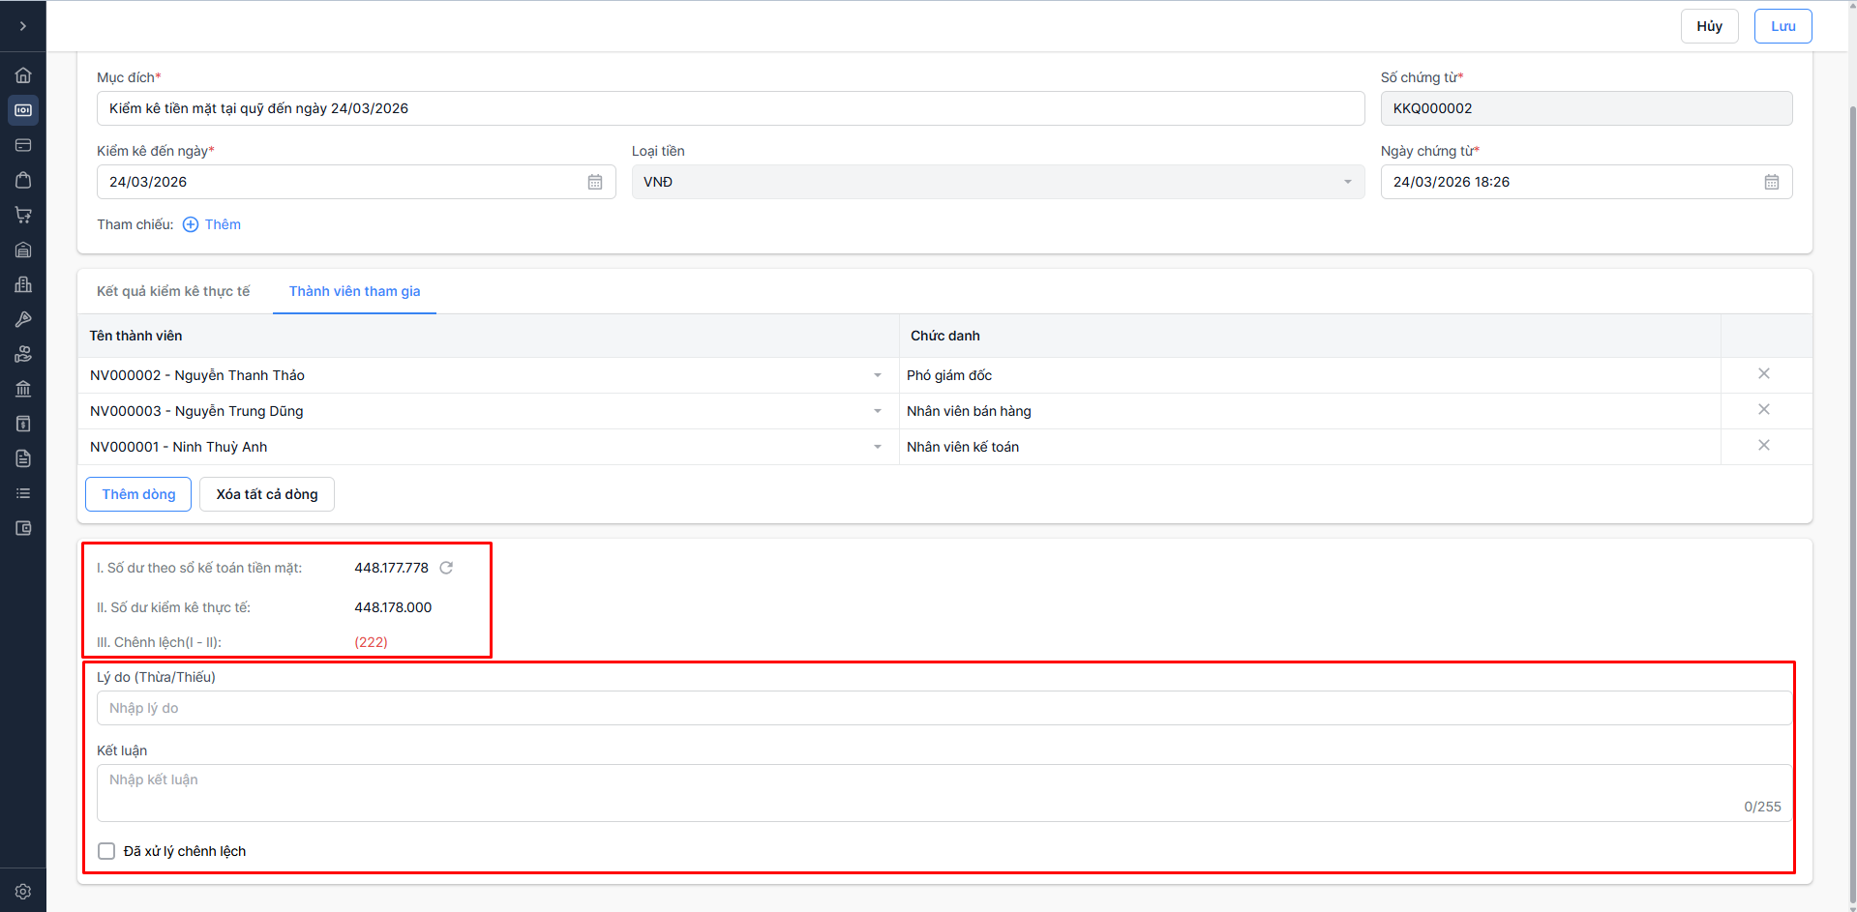This screenshot has height=912, width=1857.
Task: Save the form with Lưu
Action: click(x=1782, y=26)
